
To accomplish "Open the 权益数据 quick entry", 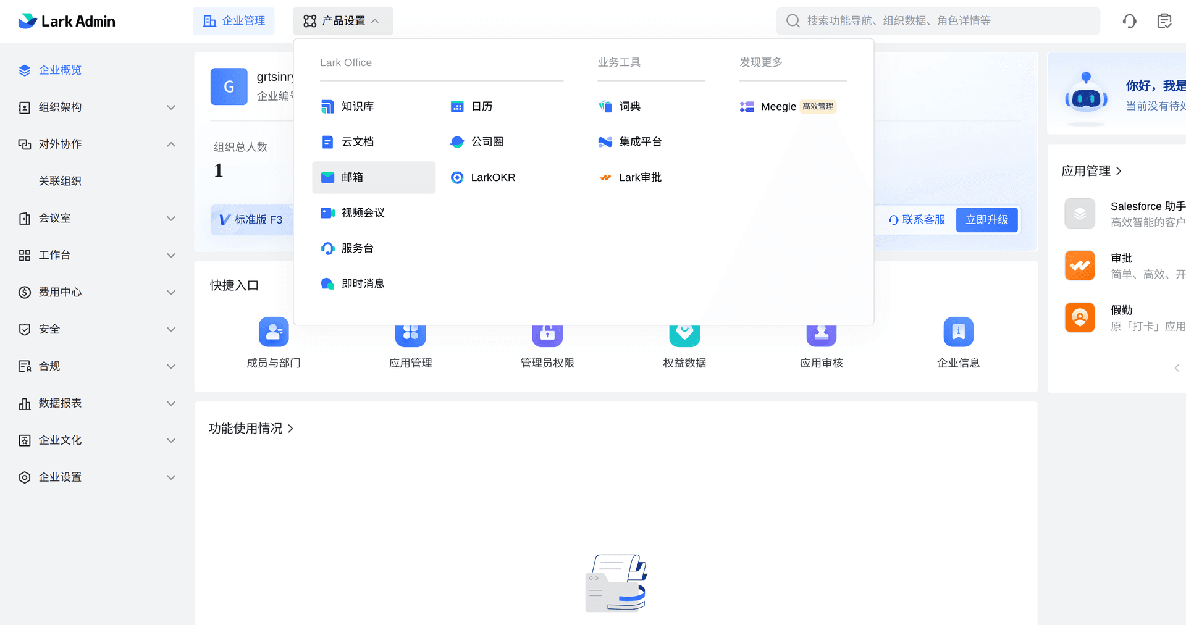I will pyautogui.click(x=684, y=343).
